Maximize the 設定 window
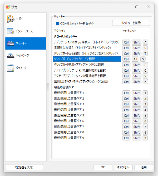This screenshot has height=176, width=158. pos(137,7)
